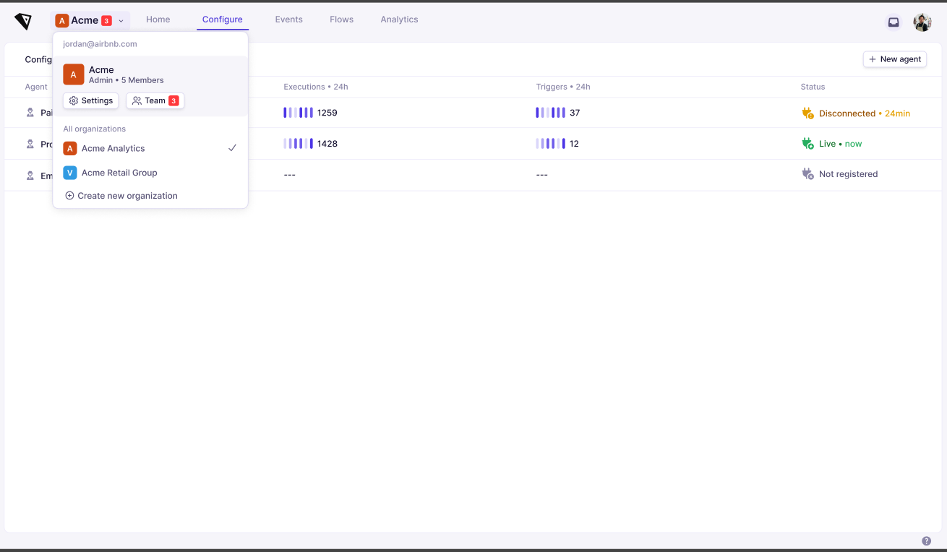Click Create new organization
947x552 pixels.
click(121, 196)
